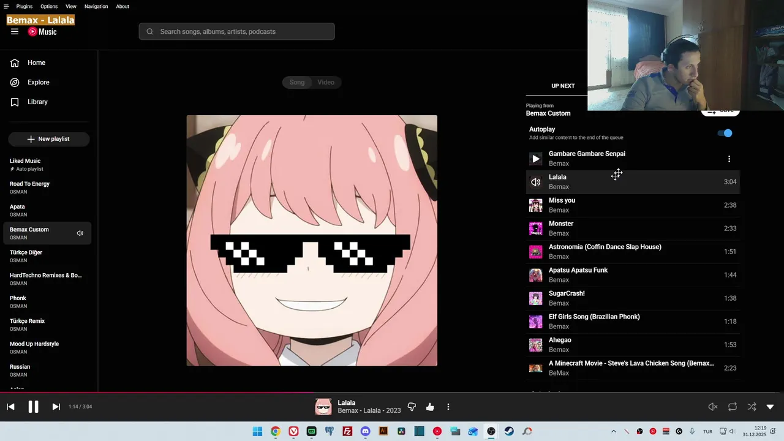
Task: Collapse the player page with down arrow
Action: (770, 407)
